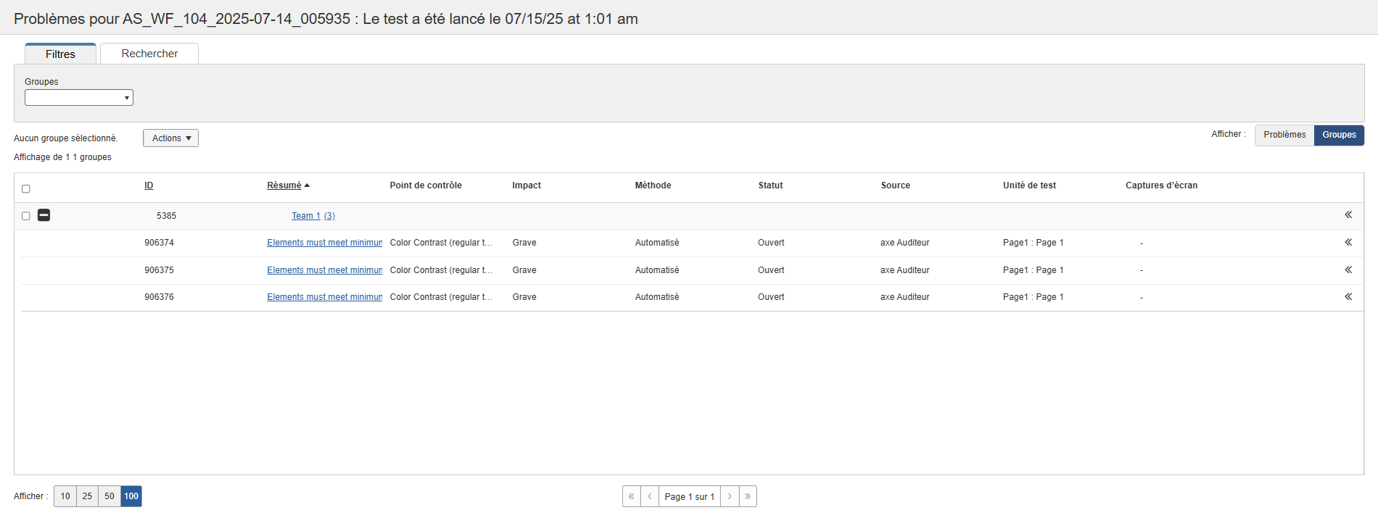Switch view to Problèmes

point(1284,135)
